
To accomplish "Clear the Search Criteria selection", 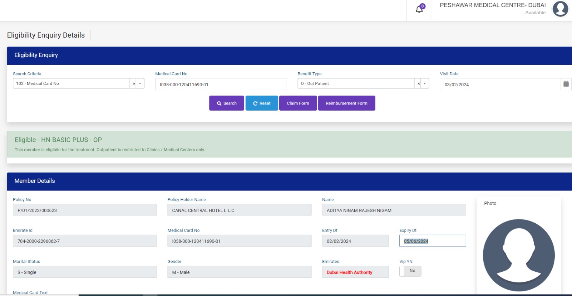I will [134, 84].
